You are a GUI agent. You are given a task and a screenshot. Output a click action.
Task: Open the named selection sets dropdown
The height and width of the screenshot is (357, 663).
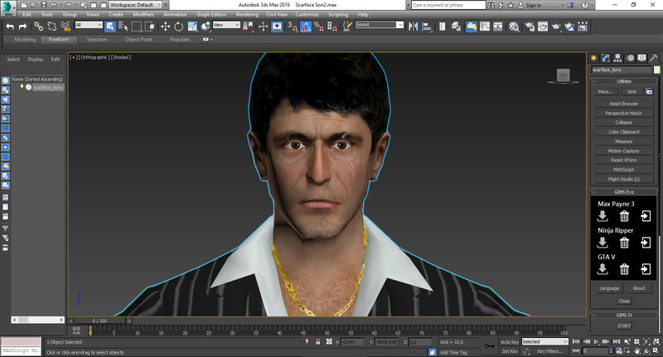(x=380, y=25)
